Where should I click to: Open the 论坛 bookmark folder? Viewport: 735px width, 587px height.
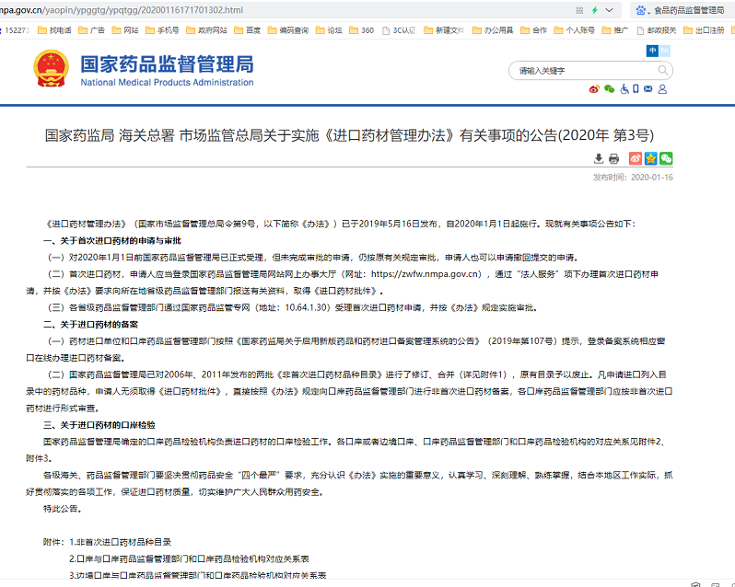click(x=329, y=30)
